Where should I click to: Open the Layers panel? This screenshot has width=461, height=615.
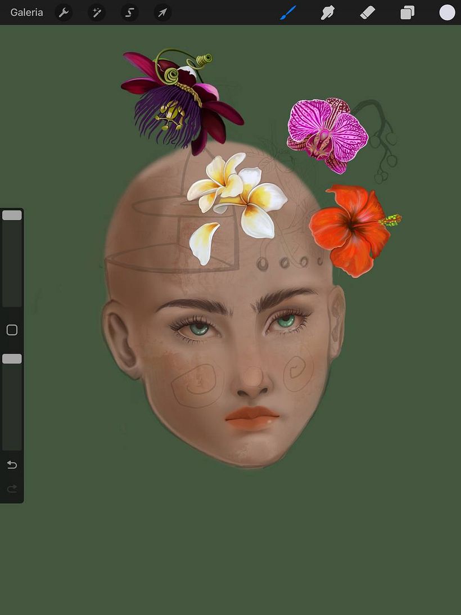407,12
